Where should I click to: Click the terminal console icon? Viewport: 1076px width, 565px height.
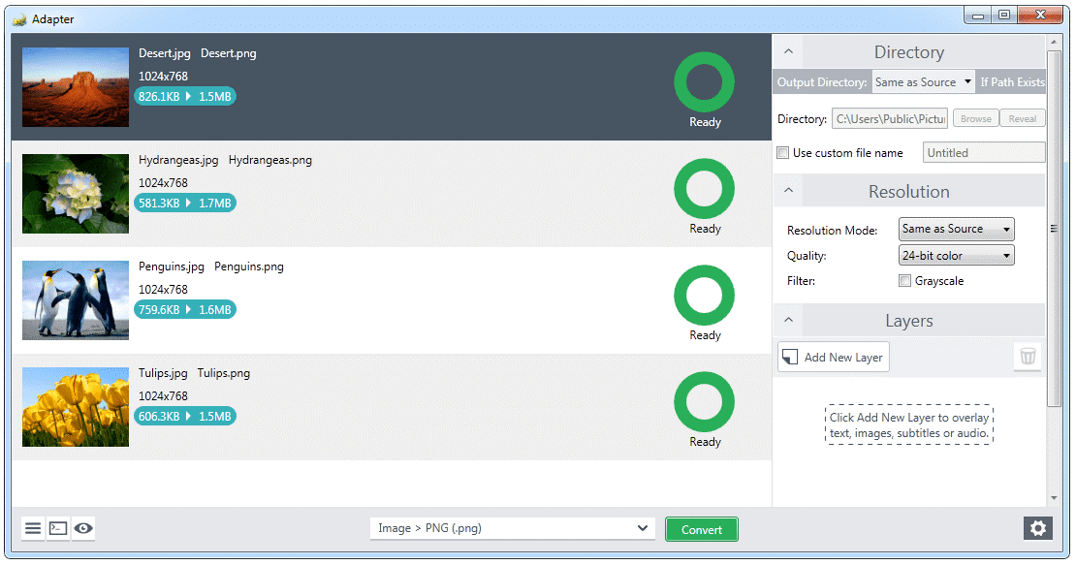coord(57,528)
